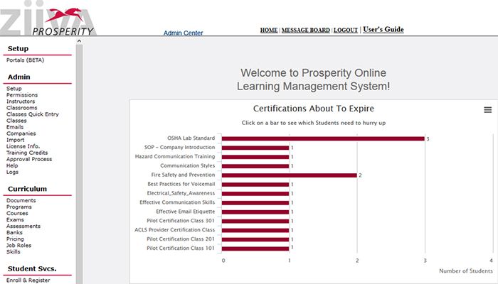The height and width of the screenshot is (284, 498).
Task: Click the Electrical_Safety_Awareness bar
Action: pyautogui.click(x=255, y=194)
